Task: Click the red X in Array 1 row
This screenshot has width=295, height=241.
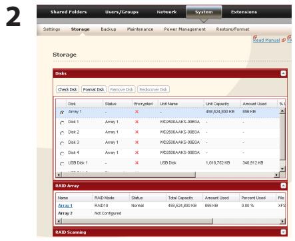Action: click(x=137, y=112)
